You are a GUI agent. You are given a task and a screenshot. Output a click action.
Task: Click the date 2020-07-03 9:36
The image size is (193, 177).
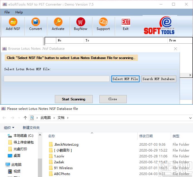(152, 145)
